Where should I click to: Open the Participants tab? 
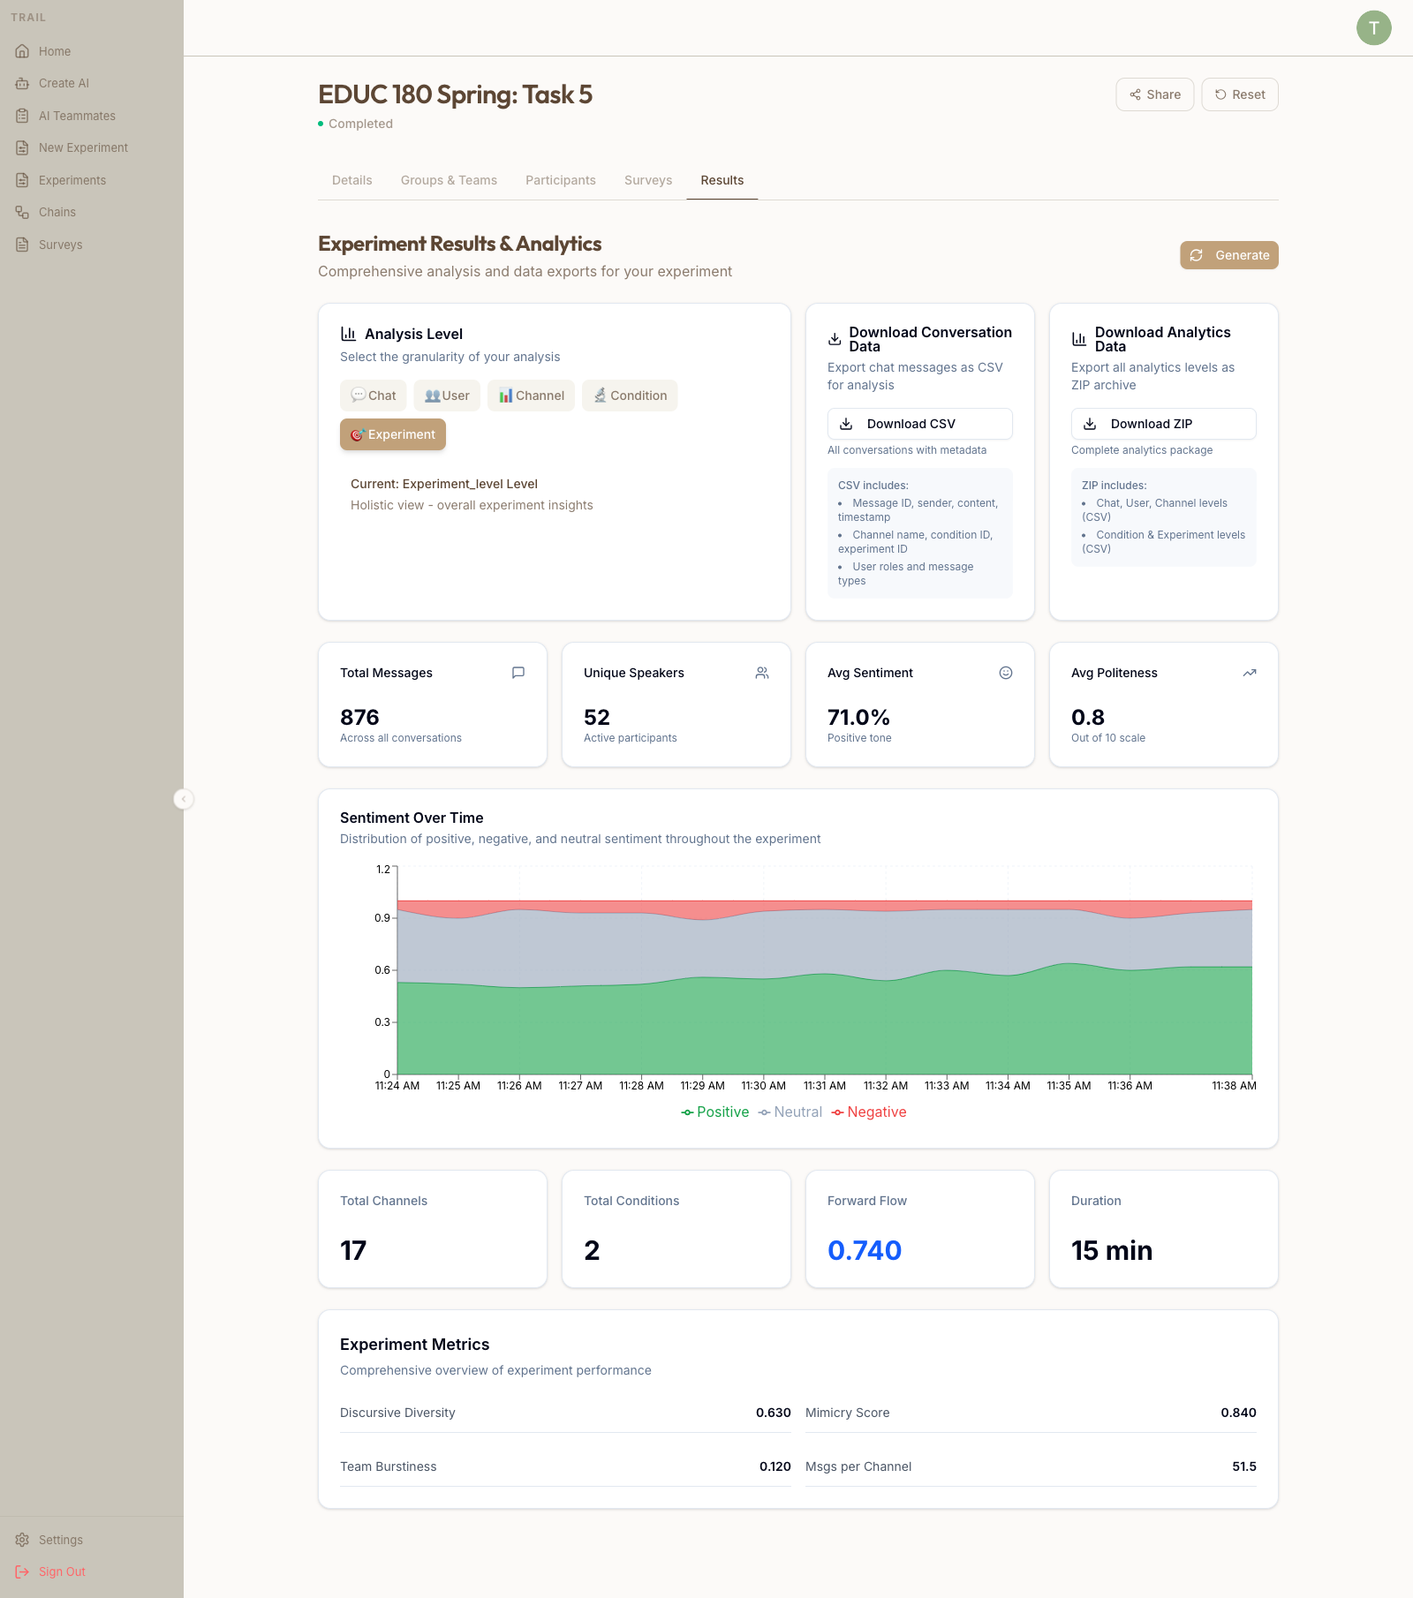tap(560, 180)
